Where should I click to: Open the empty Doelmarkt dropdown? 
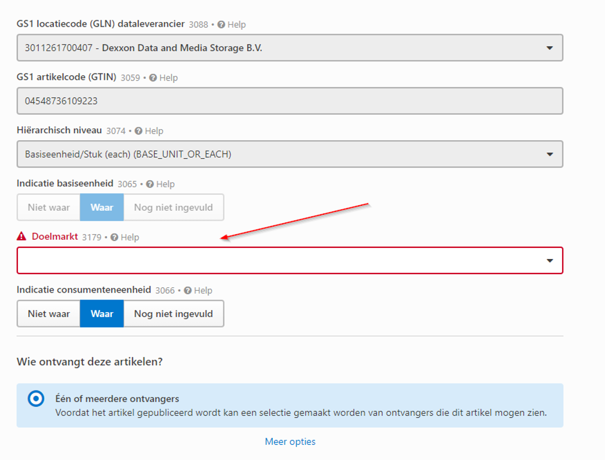point(289,261)
